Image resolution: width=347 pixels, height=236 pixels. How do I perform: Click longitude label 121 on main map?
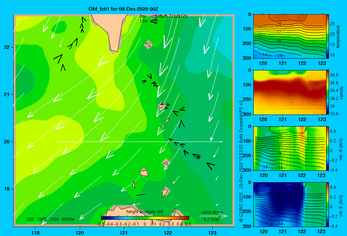[x=124, y=233]
